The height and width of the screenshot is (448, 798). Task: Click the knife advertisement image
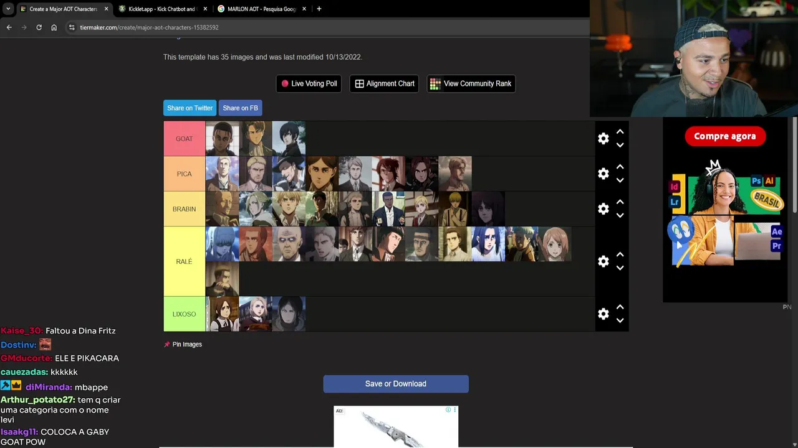396,427
